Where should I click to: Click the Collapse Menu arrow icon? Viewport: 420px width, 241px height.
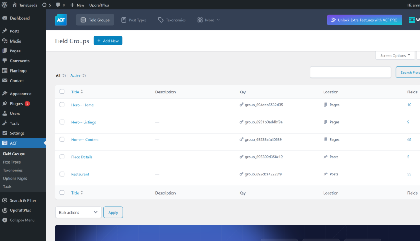(x=5, y=220)
